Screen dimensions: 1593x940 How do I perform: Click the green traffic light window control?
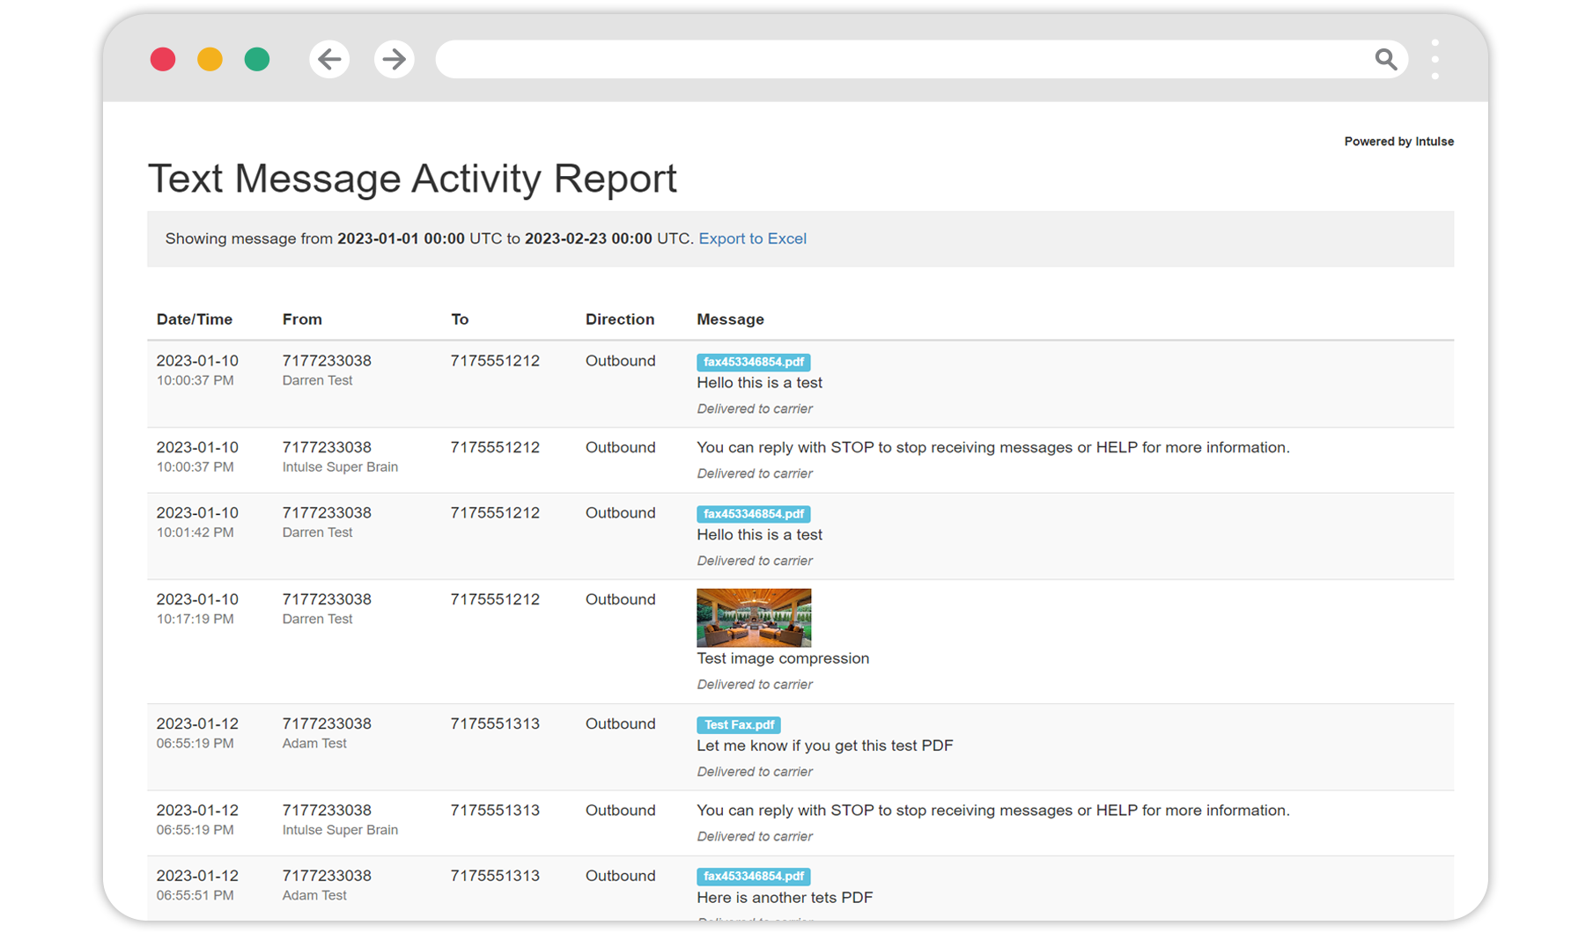coord(257,59)
